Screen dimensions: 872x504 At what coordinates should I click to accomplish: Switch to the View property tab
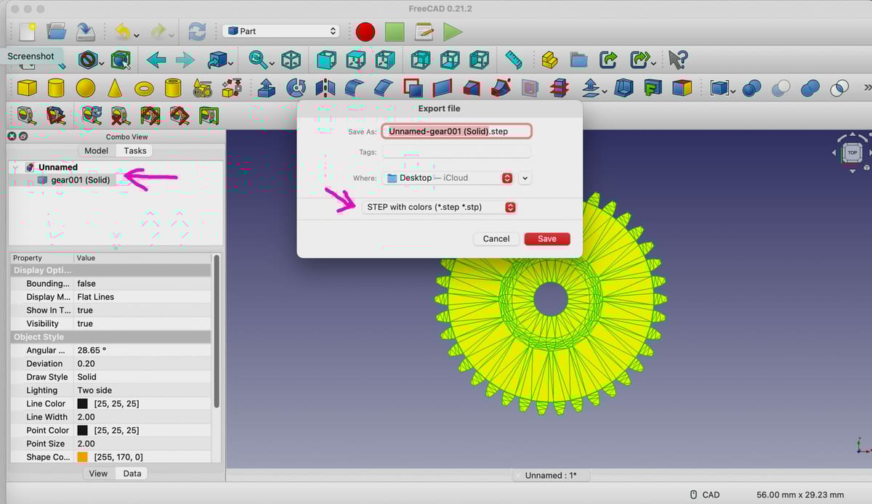tap(98, 473)
